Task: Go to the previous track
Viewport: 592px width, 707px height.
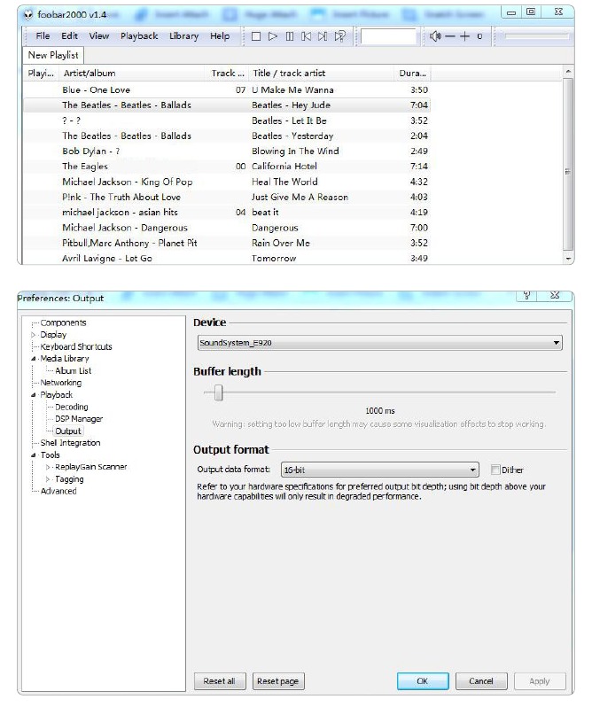Action: tap(306, 36)
